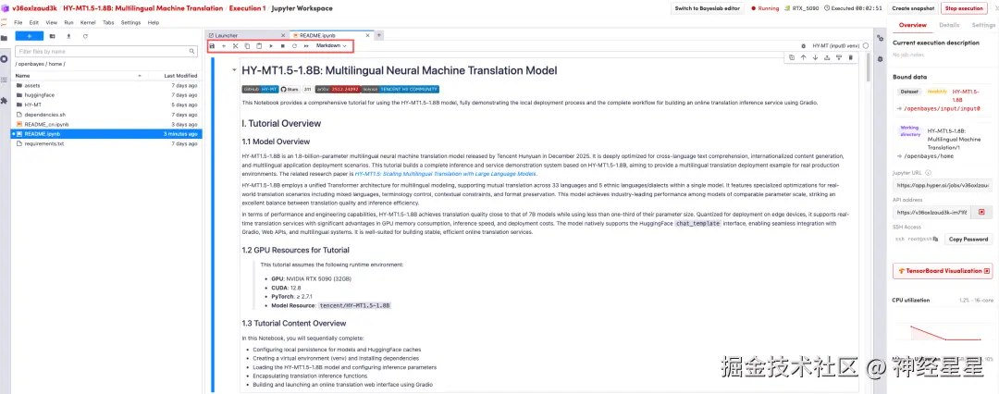This screenshot has height=394, width=999.
Task: Show Jupyter URL info tooltip icon
Action: coord(928,173)
